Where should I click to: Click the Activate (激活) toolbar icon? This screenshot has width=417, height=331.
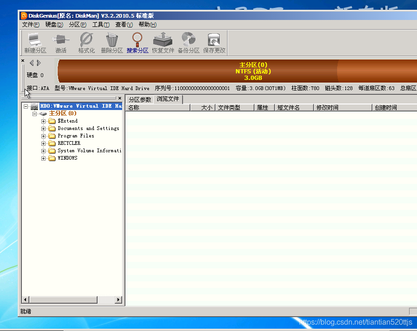[x=61, y=43]
